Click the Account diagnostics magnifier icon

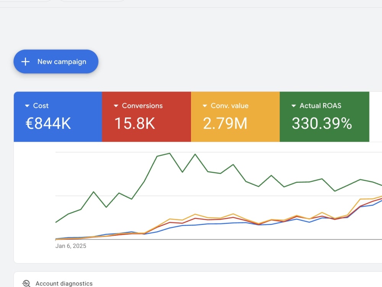point(26,283)
